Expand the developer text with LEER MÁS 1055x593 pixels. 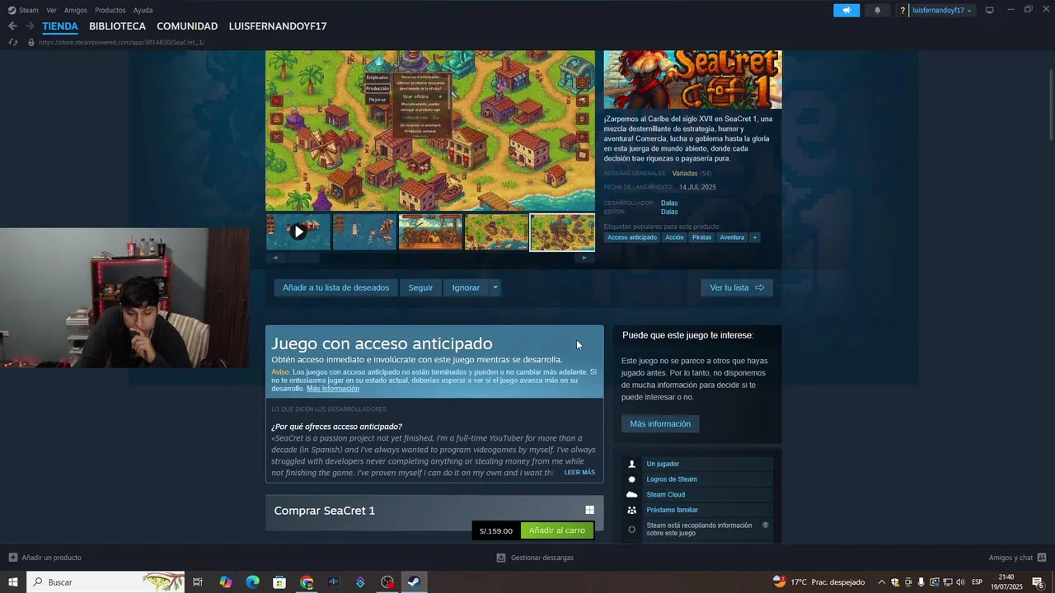point(579,472)
